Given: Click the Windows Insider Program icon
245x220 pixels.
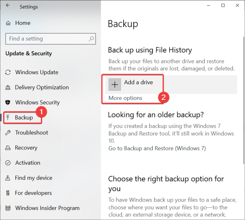Looking at the screenshot, I should [8, 208].
